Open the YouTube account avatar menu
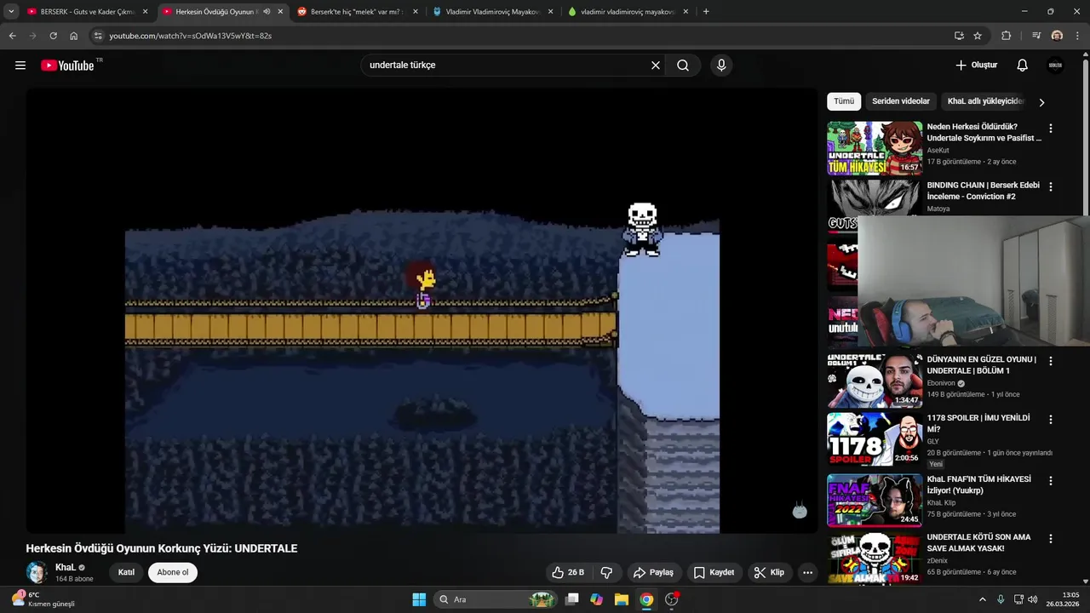 click(x=1055, y=66)
